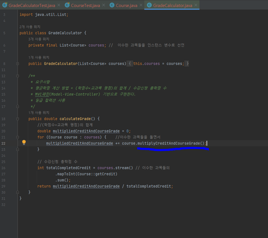Click the CourseTest.java class icon
Image resolution: width=268 pixels, height=238 pixels.
tap(67, 5)
